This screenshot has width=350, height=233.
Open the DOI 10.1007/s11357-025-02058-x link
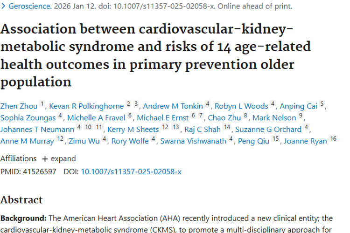click(x=131, y=171)
